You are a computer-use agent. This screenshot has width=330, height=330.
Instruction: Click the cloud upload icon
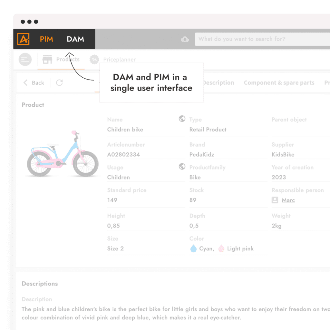pos(185,39)
